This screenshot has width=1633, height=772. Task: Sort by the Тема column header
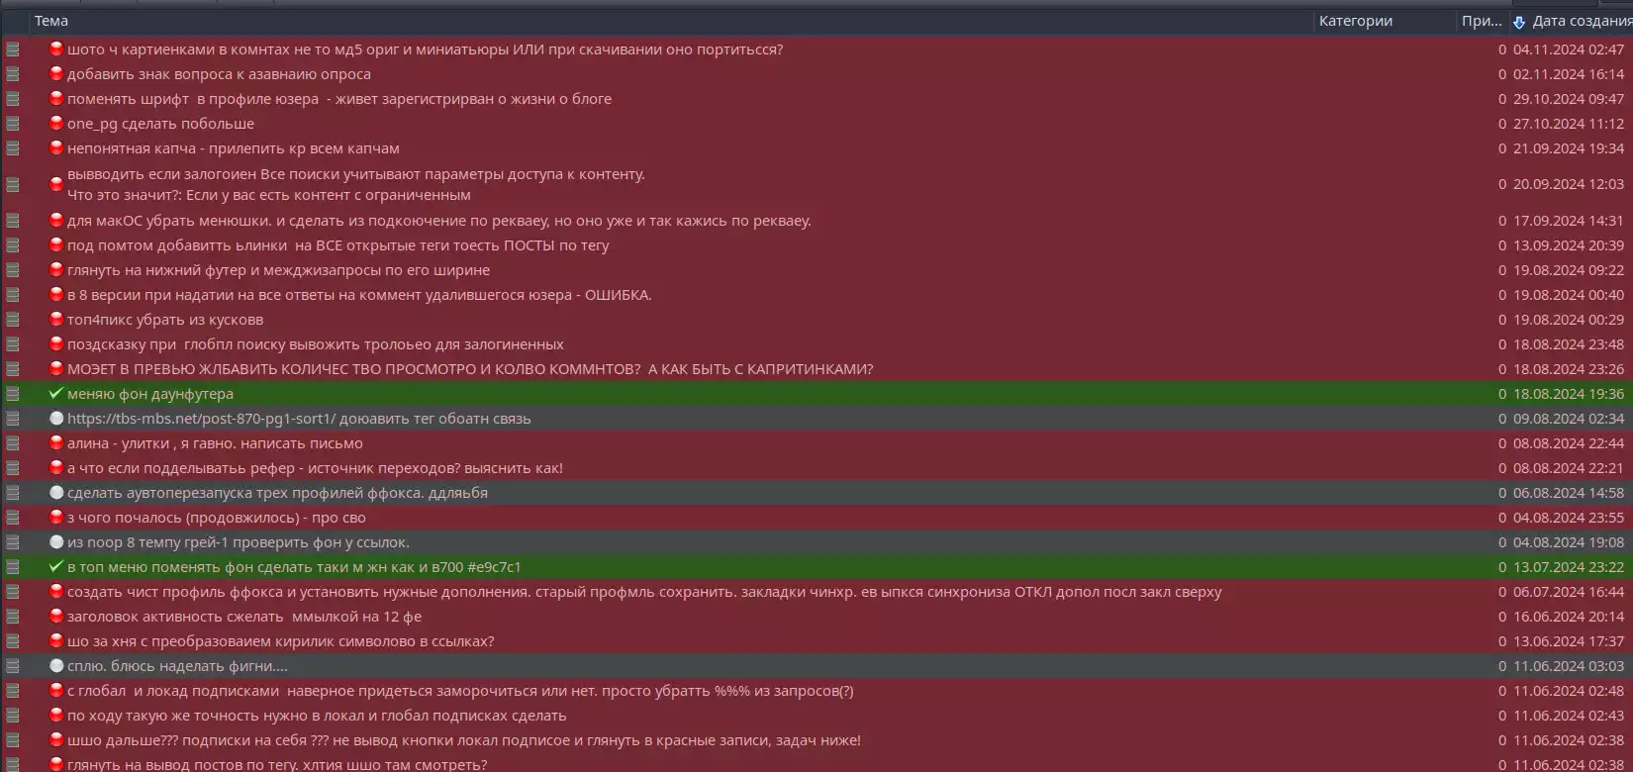tap(51, 21)
